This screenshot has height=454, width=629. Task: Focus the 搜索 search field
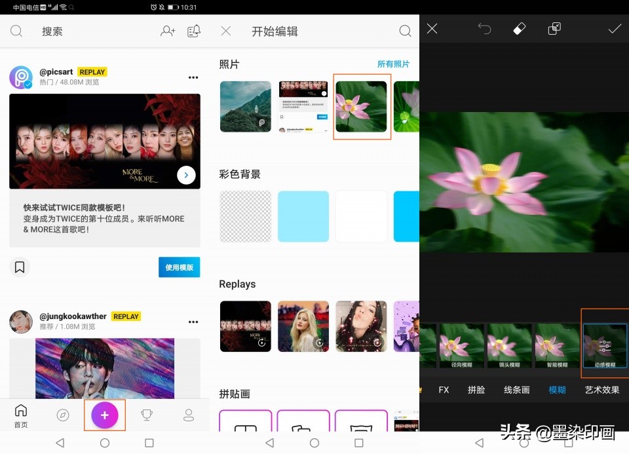52,31
